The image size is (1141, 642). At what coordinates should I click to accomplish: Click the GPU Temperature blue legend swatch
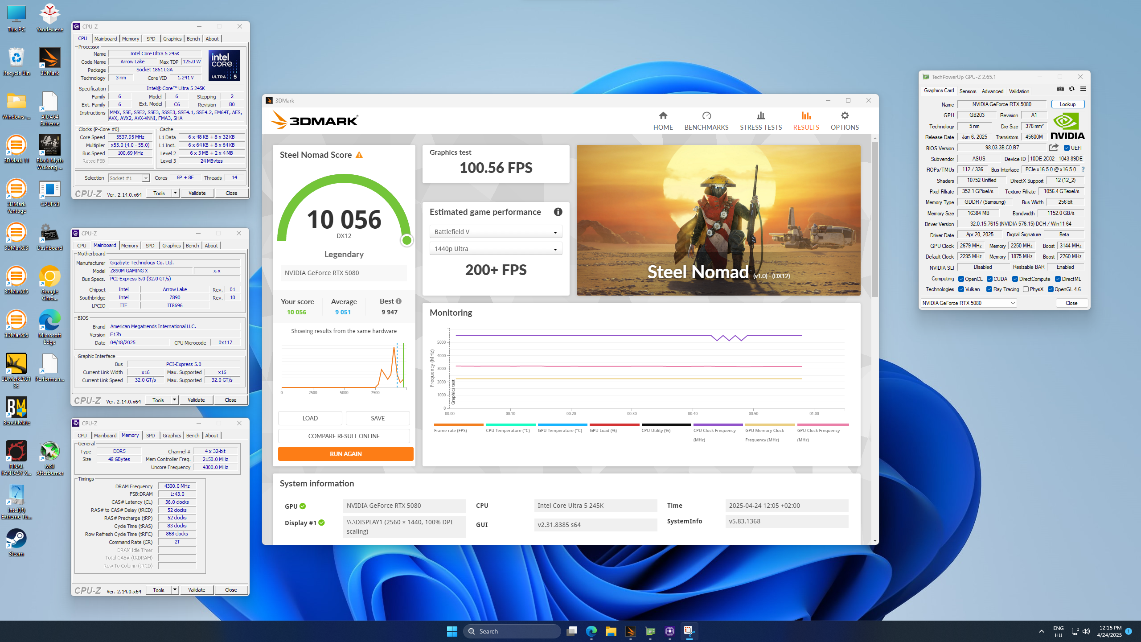[562, 424]
